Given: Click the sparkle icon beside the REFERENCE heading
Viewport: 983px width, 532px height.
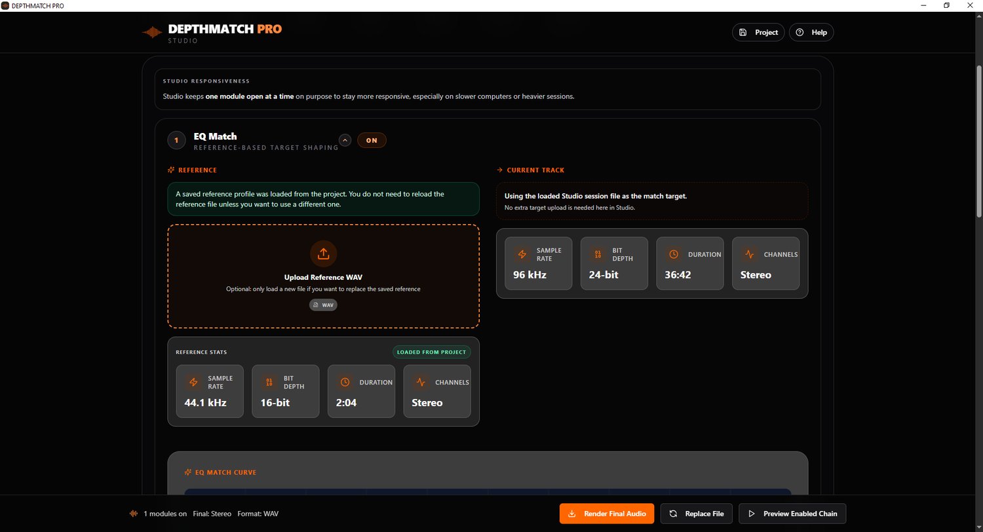Looking at the screenshot, I should click(171, 170).
